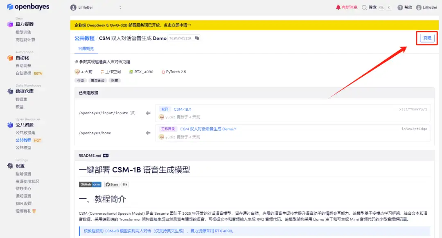Click the workspace avatar beside LittleBei dropdown
Viewport: 442px width, 238px height.
73,8
